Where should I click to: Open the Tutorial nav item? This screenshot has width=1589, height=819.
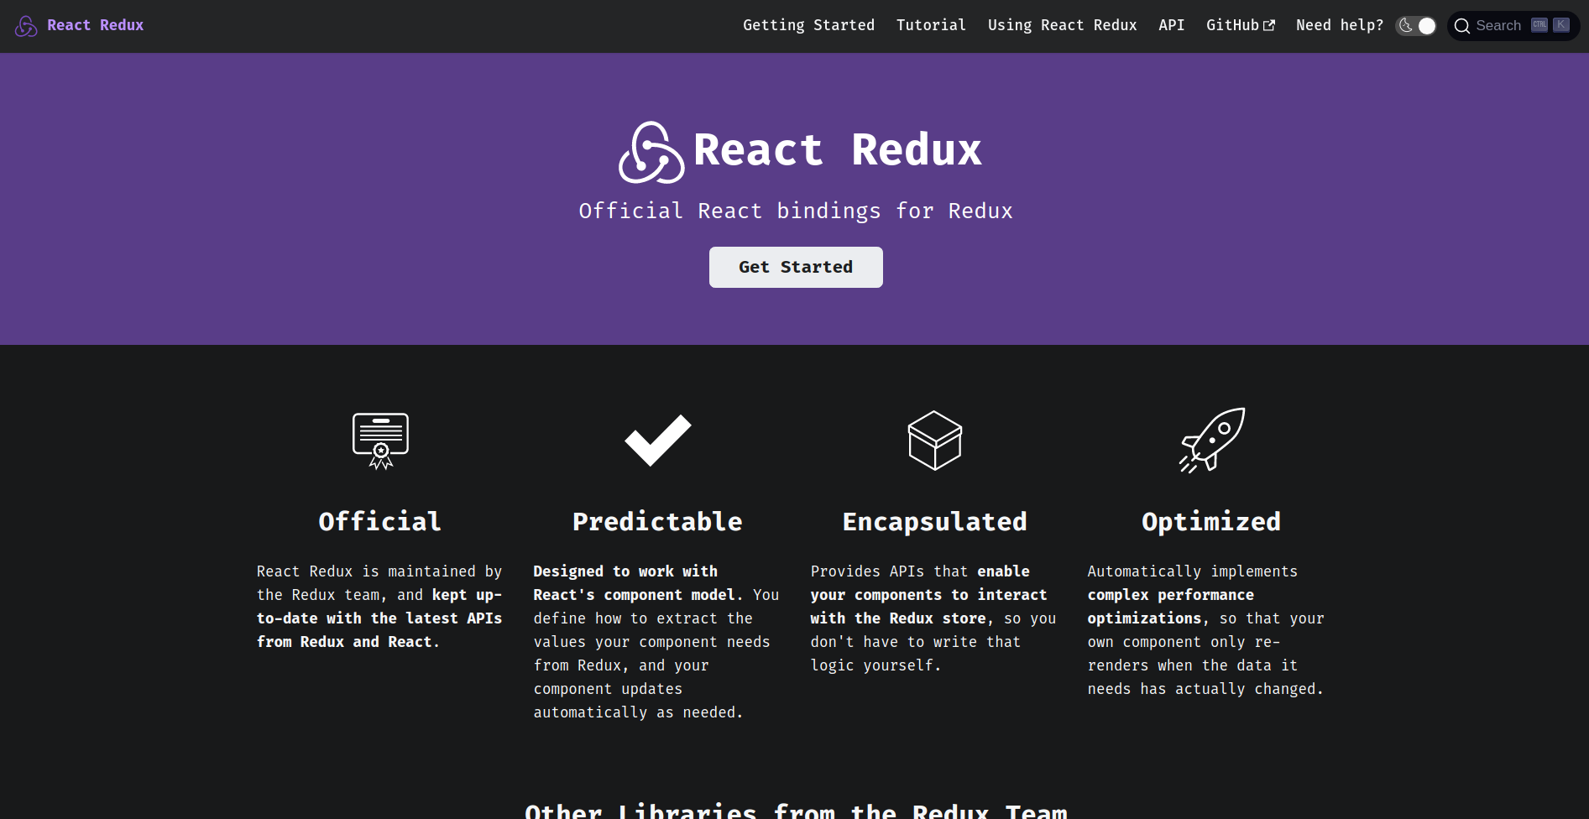931,25
